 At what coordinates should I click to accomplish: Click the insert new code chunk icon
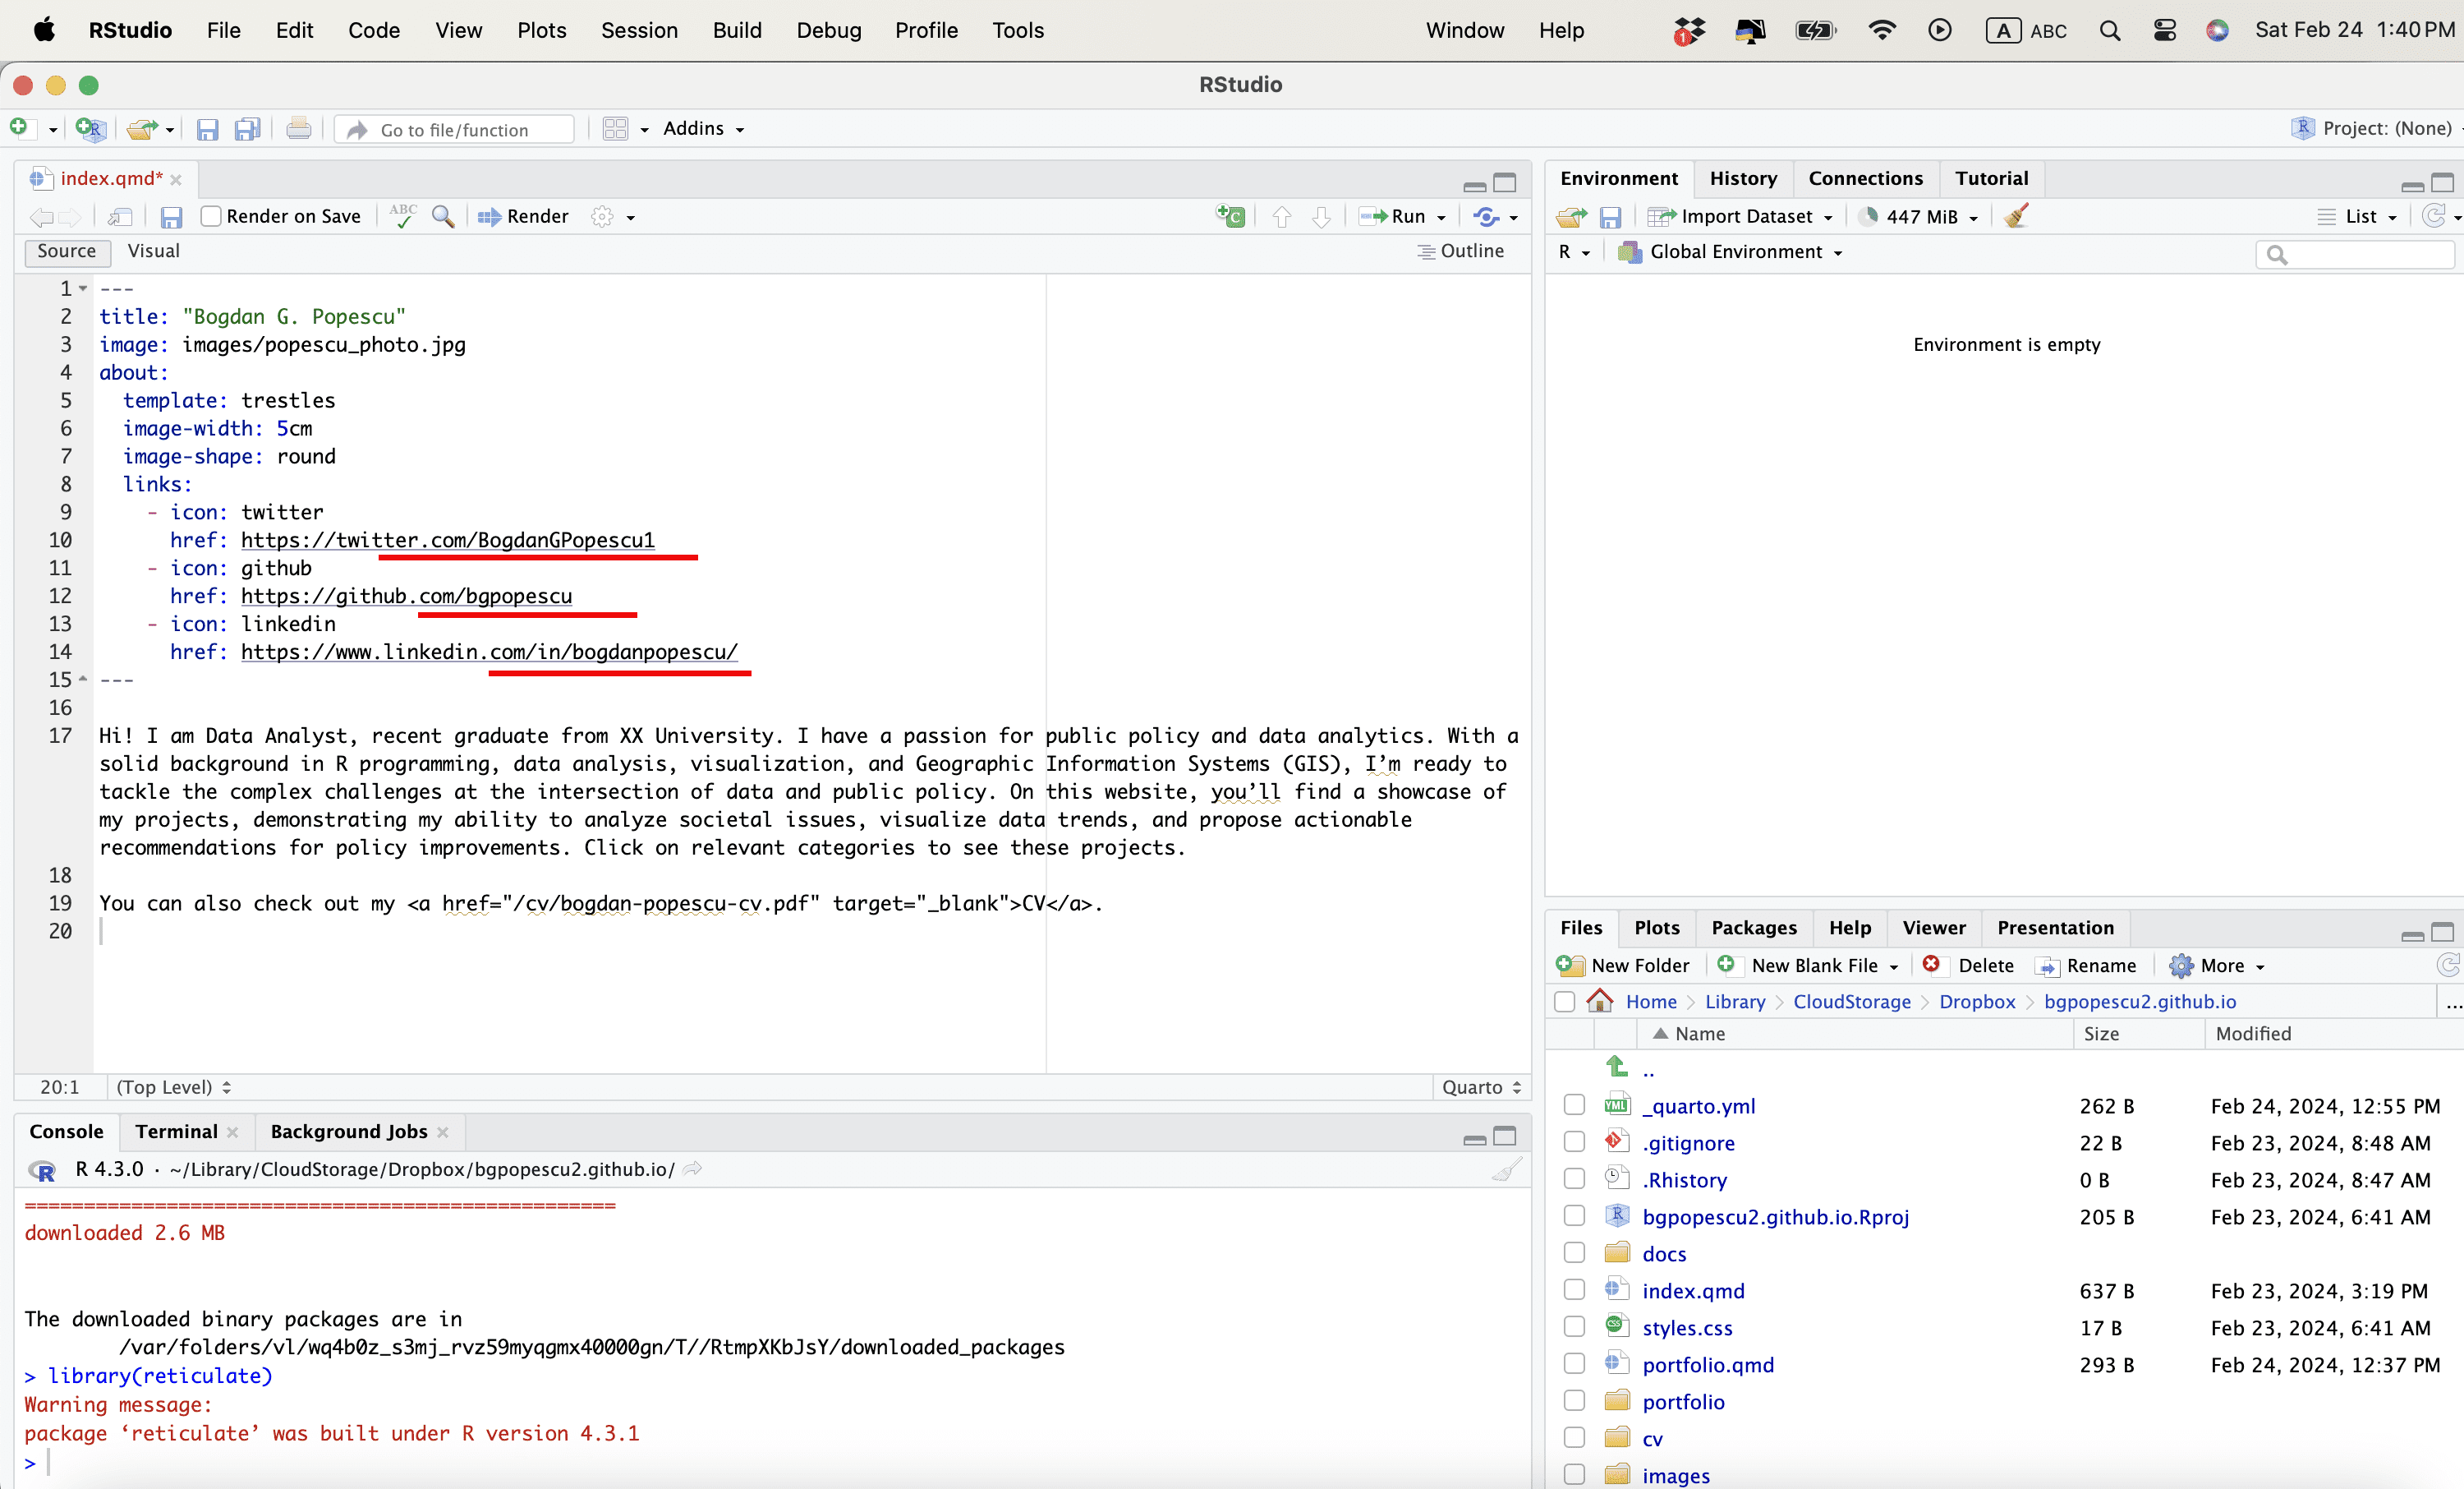(1230, 216)
